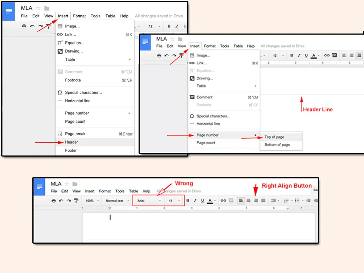Toggle italic in the bottom toolbar
364x273 pixels.
coord(195,201)
